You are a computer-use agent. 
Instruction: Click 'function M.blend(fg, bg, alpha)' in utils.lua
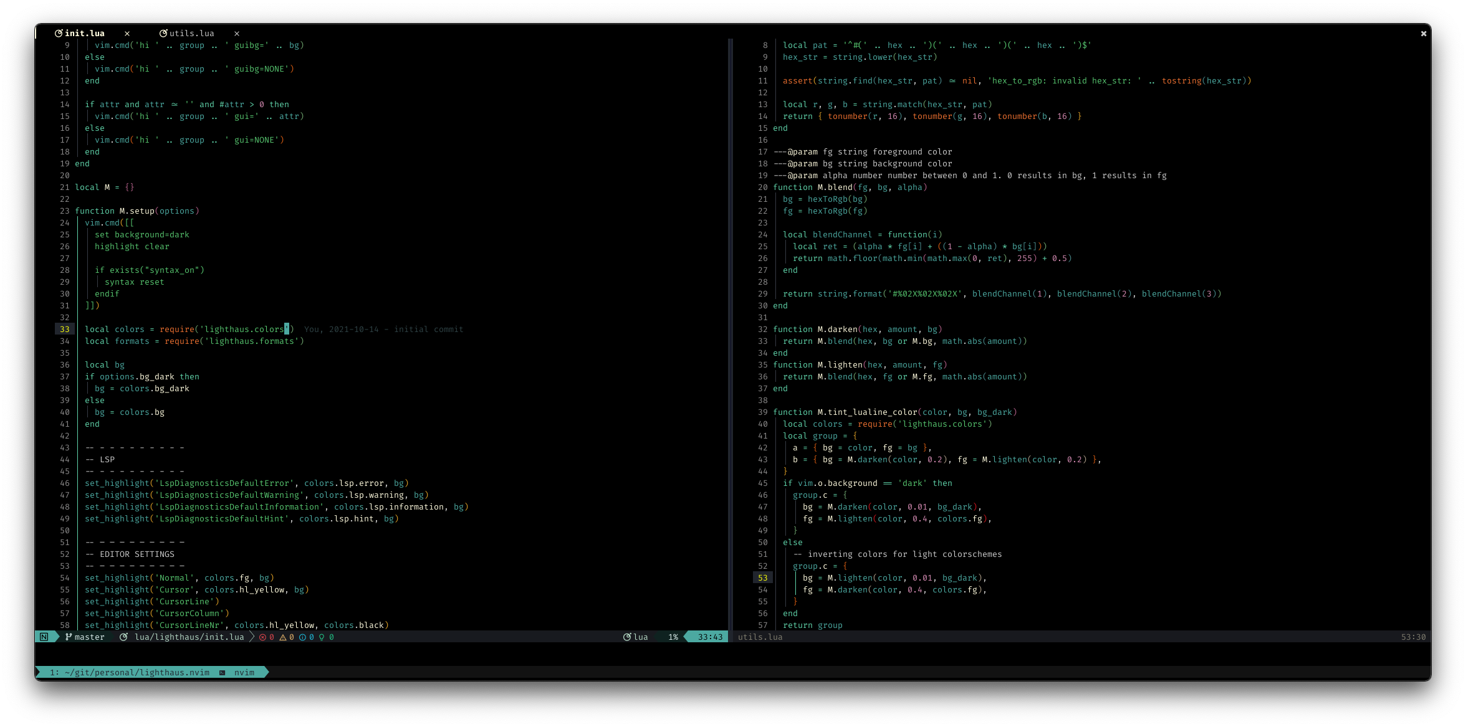click(x=850, y=187)
